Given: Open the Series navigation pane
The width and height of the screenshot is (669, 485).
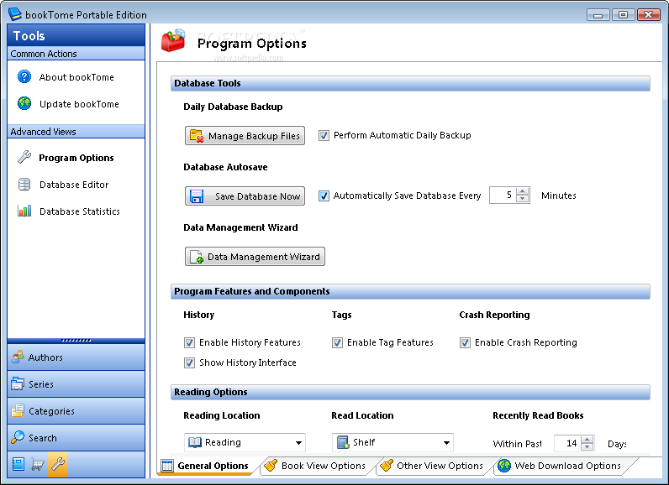Looking at the screenshot, I should click(76, 384).
